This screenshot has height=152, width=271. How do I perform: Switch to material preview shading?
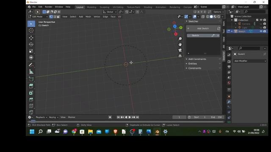pos(215,17)
